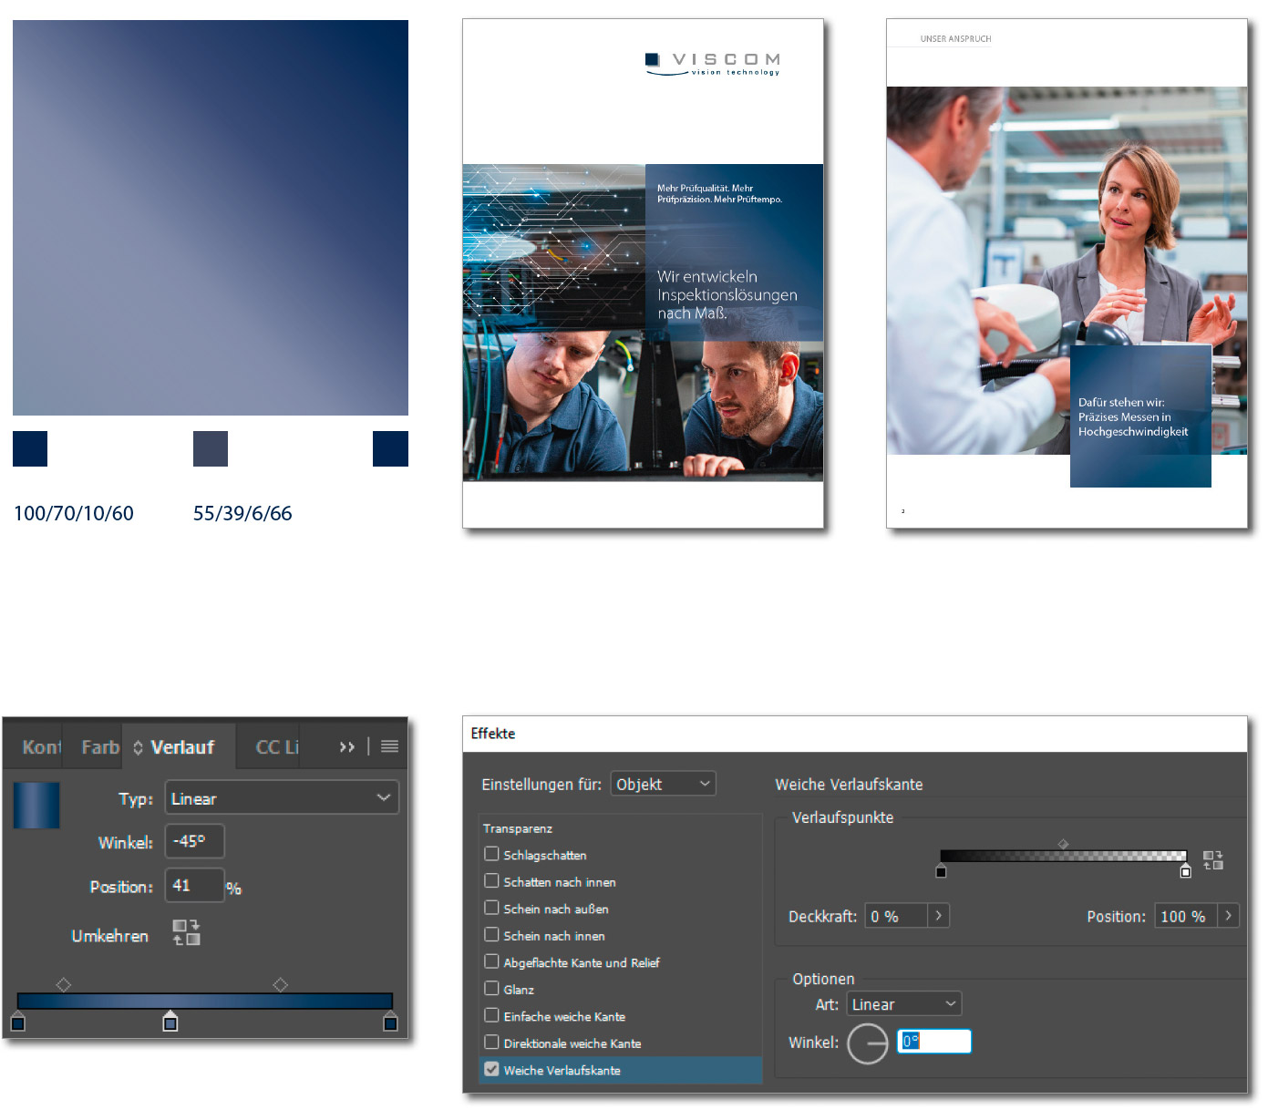Click the gradient preview swatch in Verlauf panel

coord(36,806)
